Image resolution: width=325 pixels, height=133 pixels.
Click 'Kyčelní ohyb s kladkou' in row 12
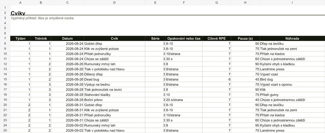tap(292, 64)
